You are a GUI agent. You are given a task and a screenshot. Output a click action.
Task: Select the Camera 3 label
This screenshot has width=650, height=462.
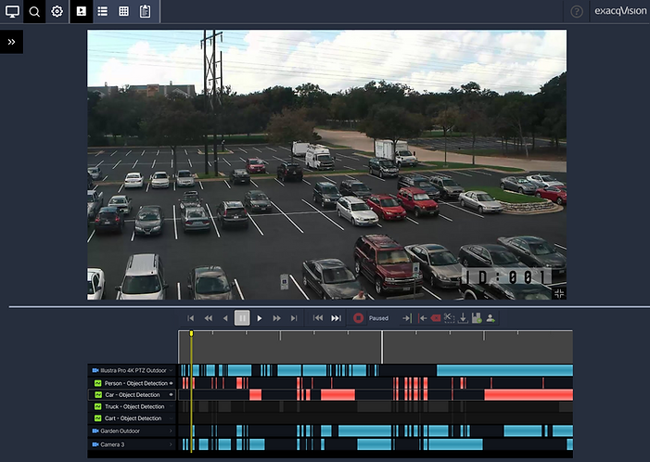(112, 444)
